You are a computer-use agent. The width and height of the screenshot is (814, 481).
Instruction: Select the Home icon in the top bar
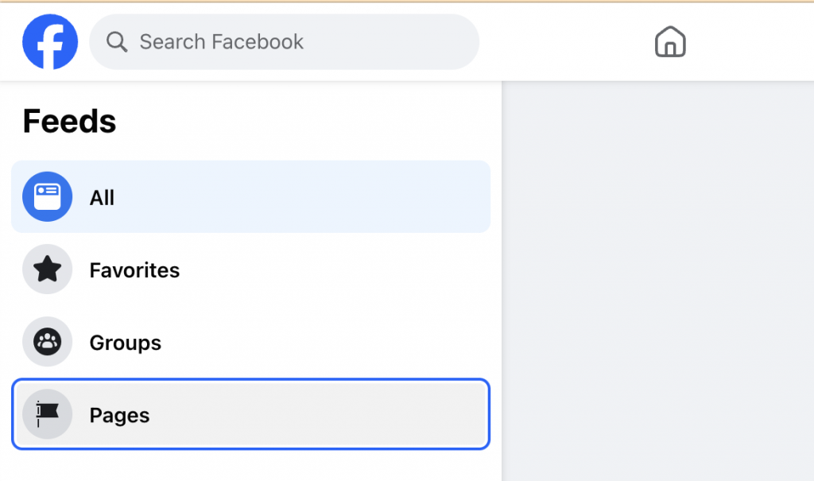click(x=670, y=41)
